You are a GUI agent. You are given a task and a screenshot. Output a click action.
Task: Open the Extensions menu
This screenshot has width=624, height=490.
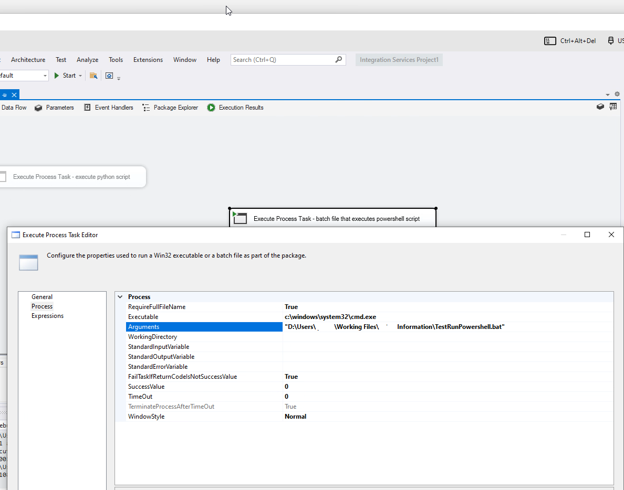point(148,60)
